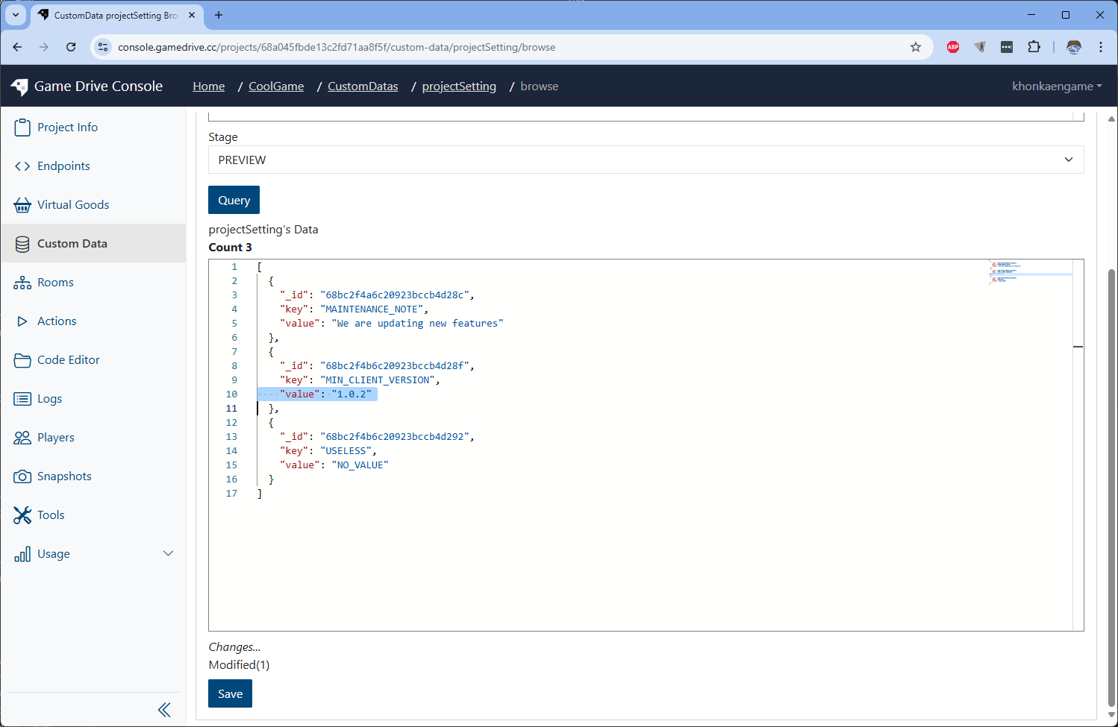Screen dimensions: 1118x727
Task: Expand the Usage sidebar section
Action: 168,553
